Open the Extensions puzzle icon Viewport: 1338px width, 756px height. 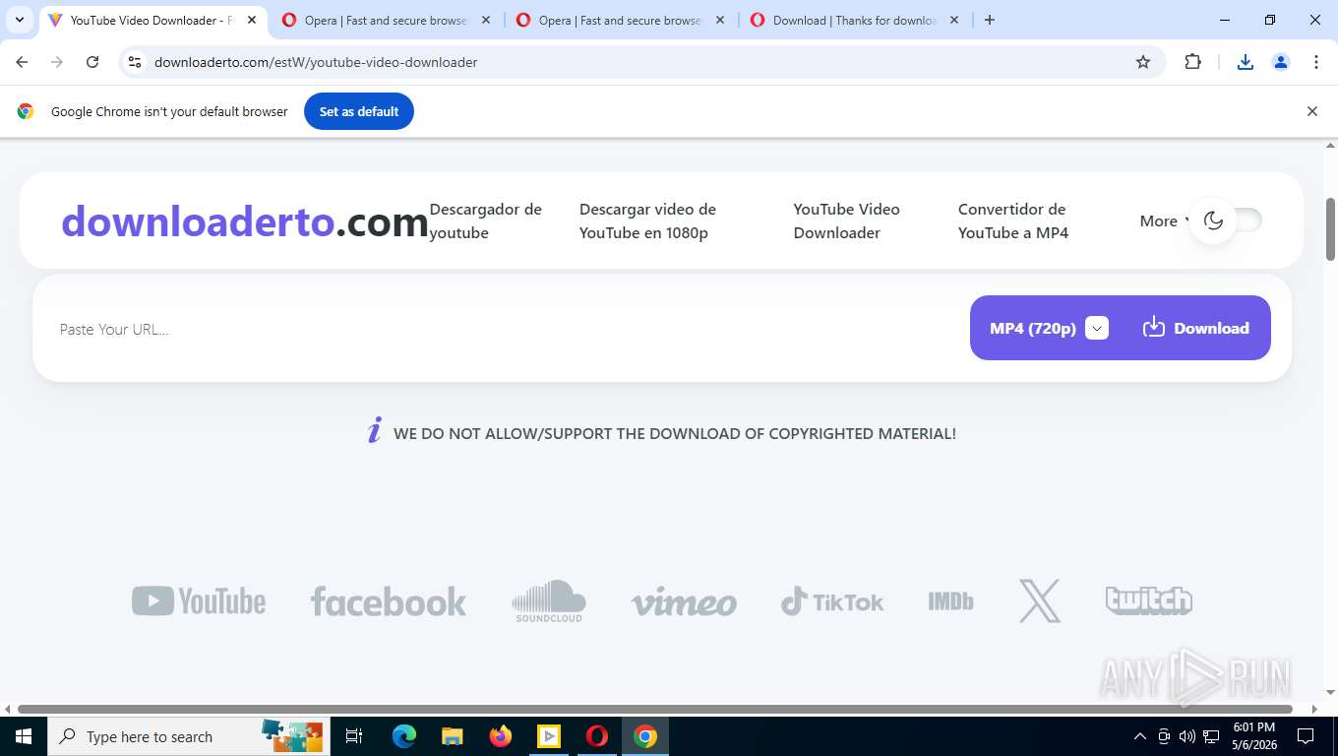[x=1192, y=62]
